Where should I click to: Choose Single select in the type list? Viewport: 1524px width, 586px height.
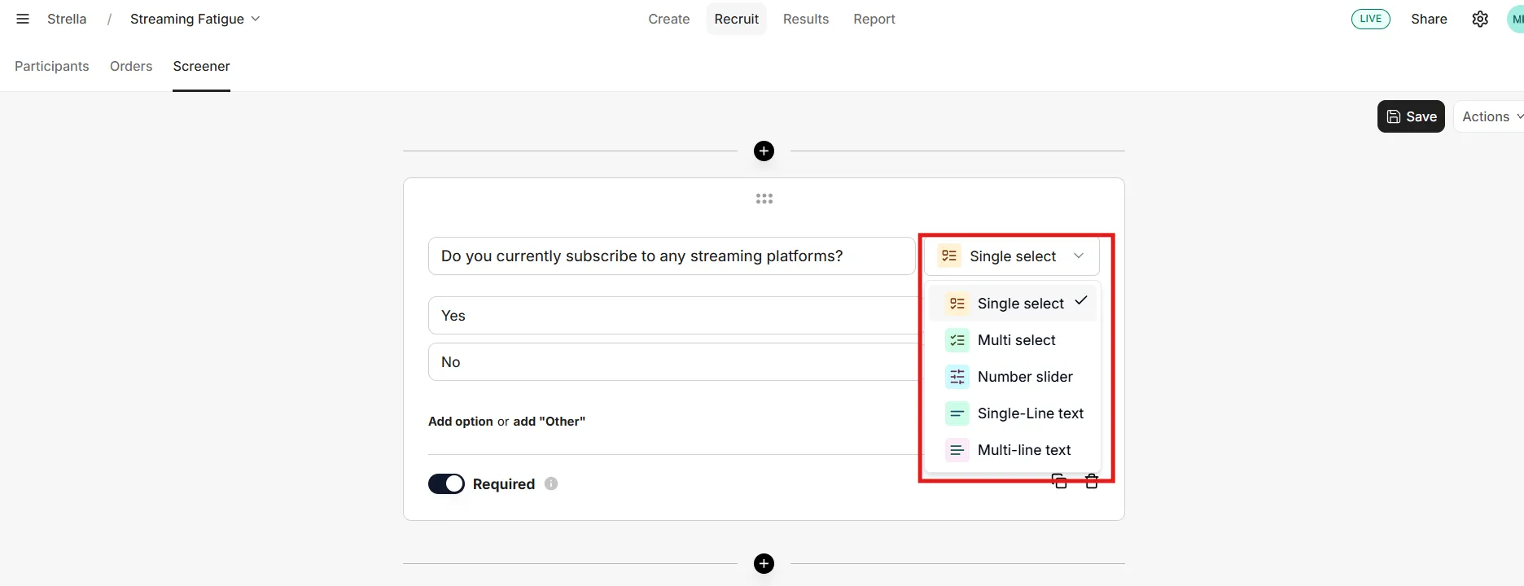1014,304
